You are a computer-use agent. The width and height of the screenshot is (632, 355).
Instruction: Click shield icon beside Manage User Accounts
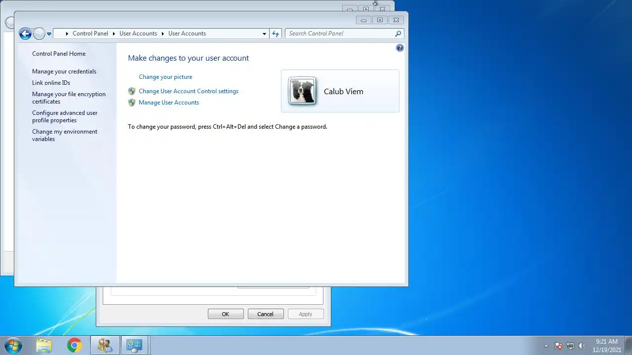132,103
